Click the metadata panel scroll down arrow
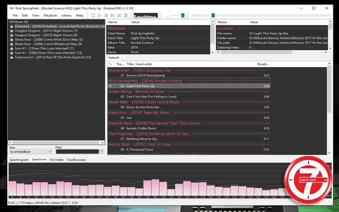The image size is (339, 212). (212, 52)
